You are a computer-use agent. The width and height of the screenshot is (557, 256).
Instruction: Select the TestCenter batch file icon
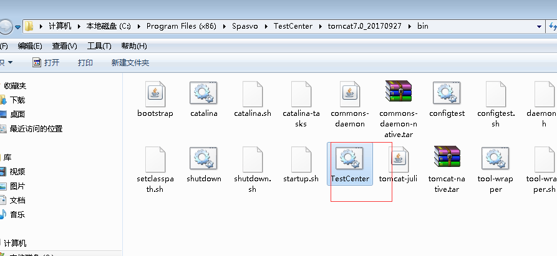click(x=349, y=158)
